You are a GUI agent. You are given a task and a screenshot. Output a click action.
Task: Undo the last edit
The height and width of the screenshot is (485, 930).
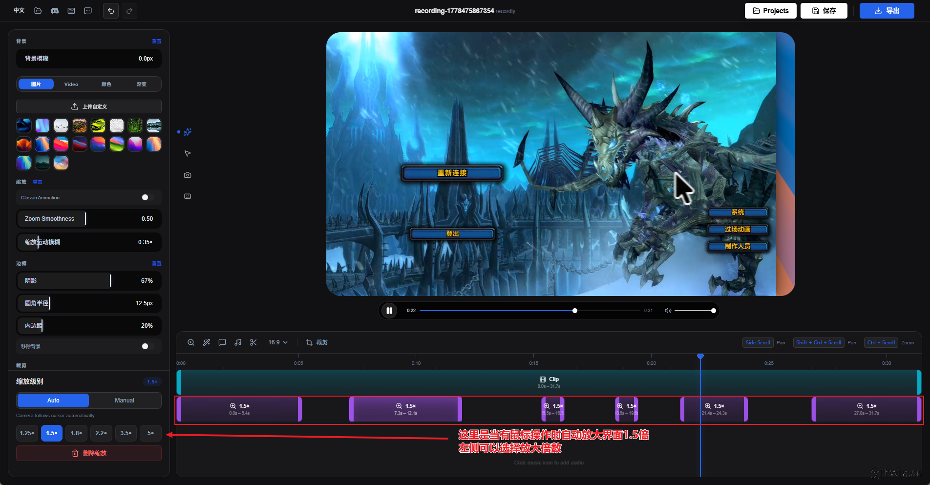click(x=111, y=11)
